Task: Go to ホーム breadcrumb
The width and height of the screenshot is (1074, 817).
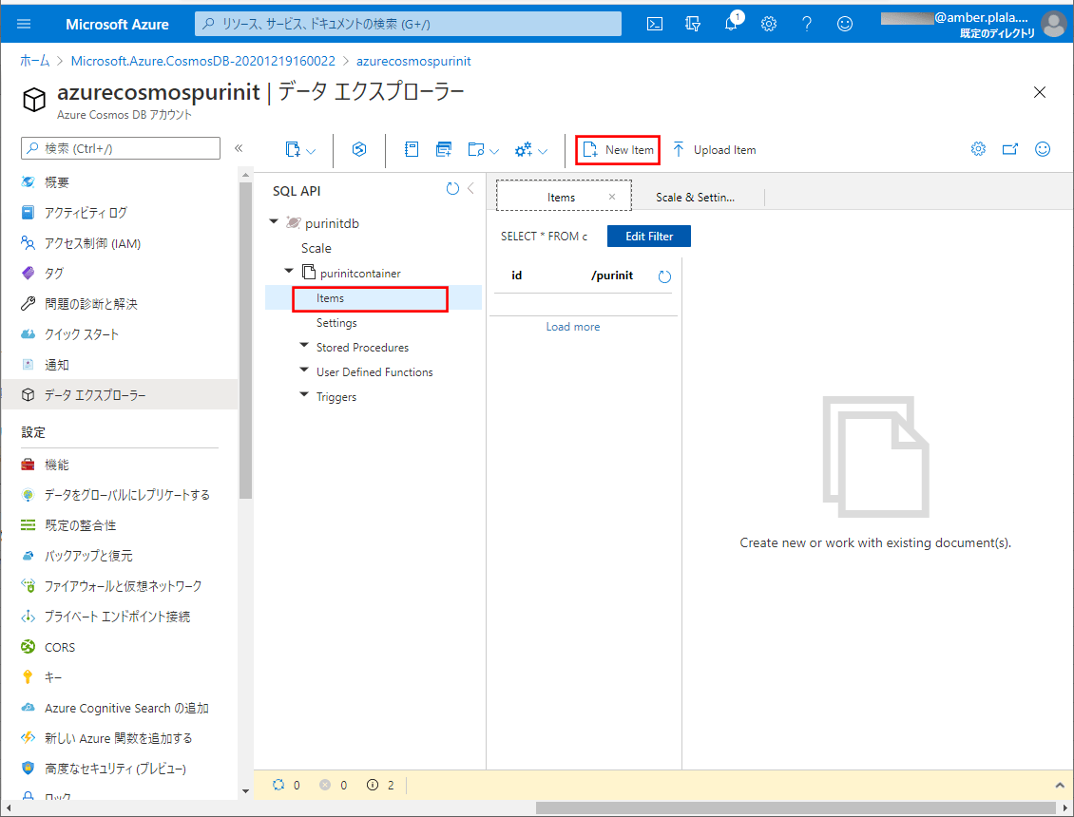Action: (35, 61)
